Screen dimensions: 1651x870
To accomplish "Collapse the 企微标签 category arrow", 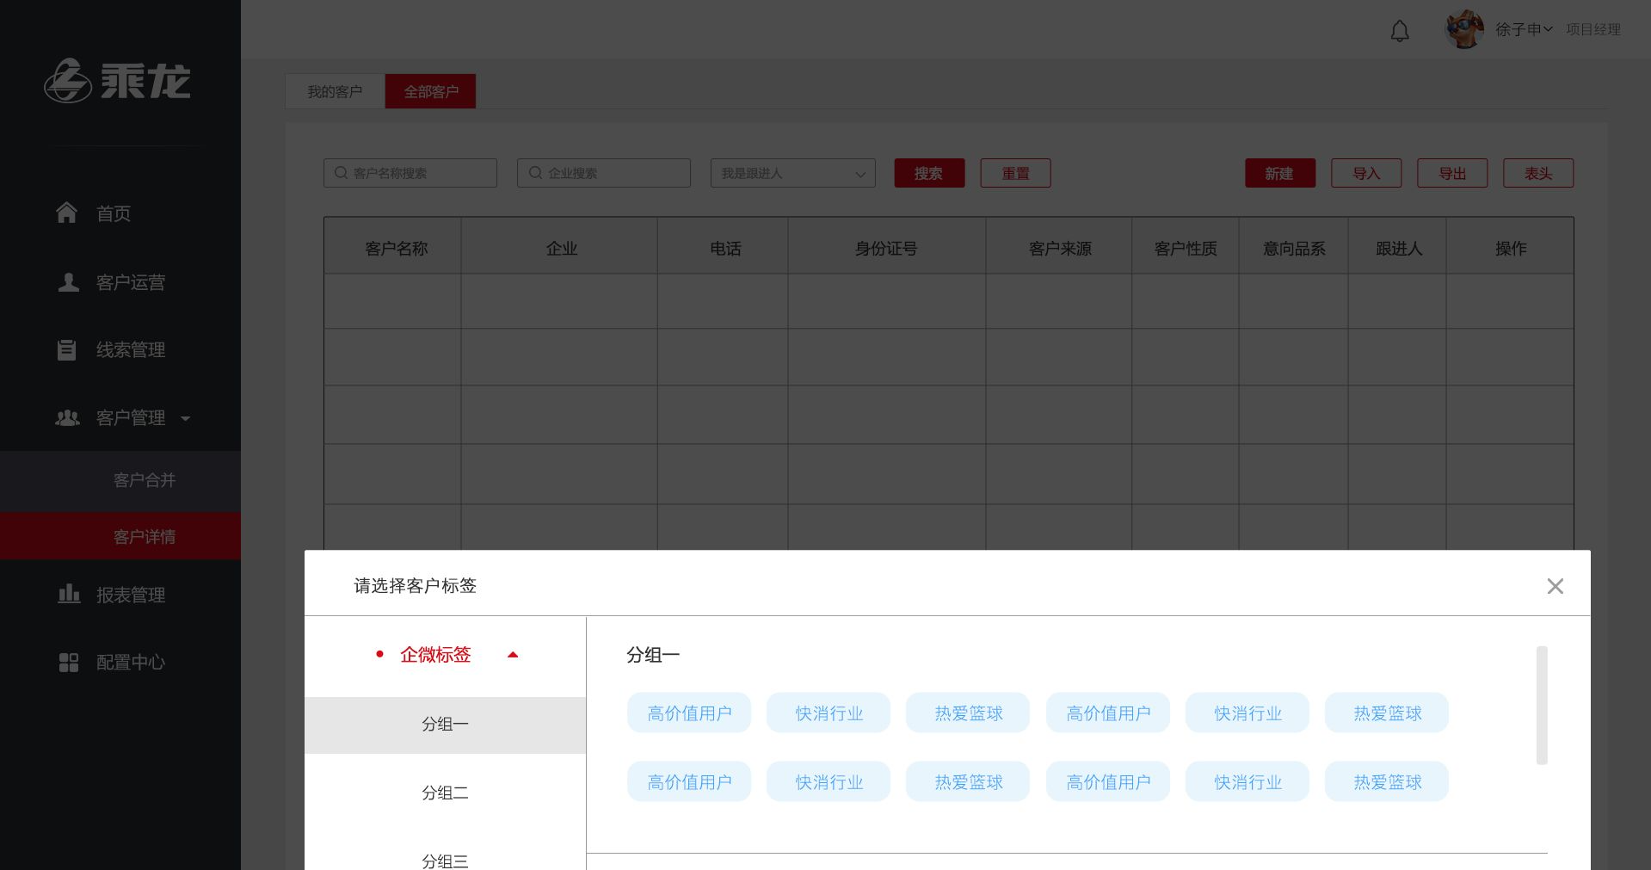I will 513,655.
